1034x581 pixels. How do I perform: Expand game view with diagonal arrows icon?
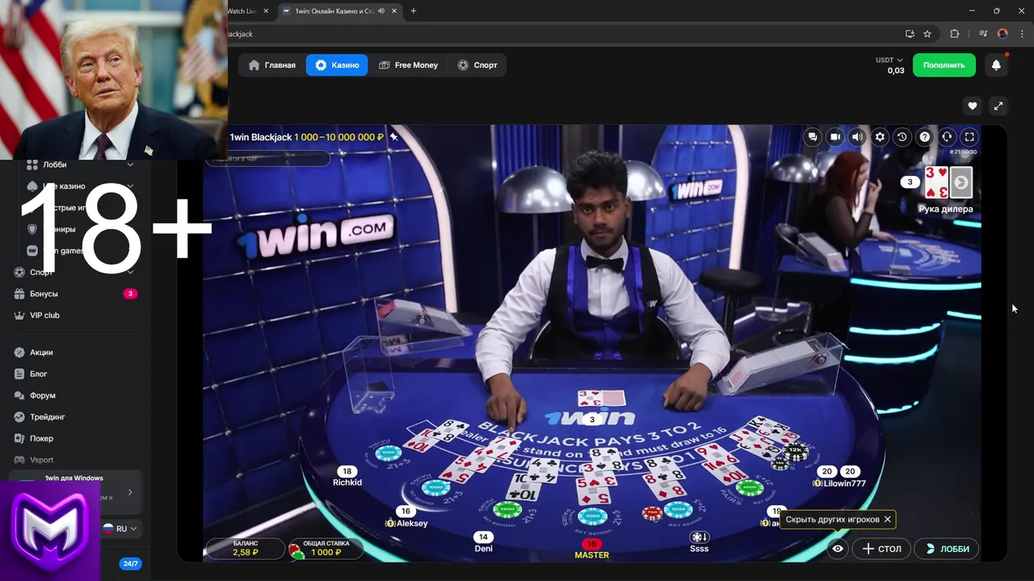coord(998,106)
